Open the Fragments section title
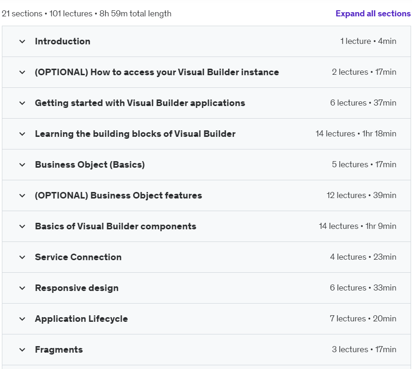Image resolution: width=412 pixels, height=369 pixels. (x=59, y=349)
